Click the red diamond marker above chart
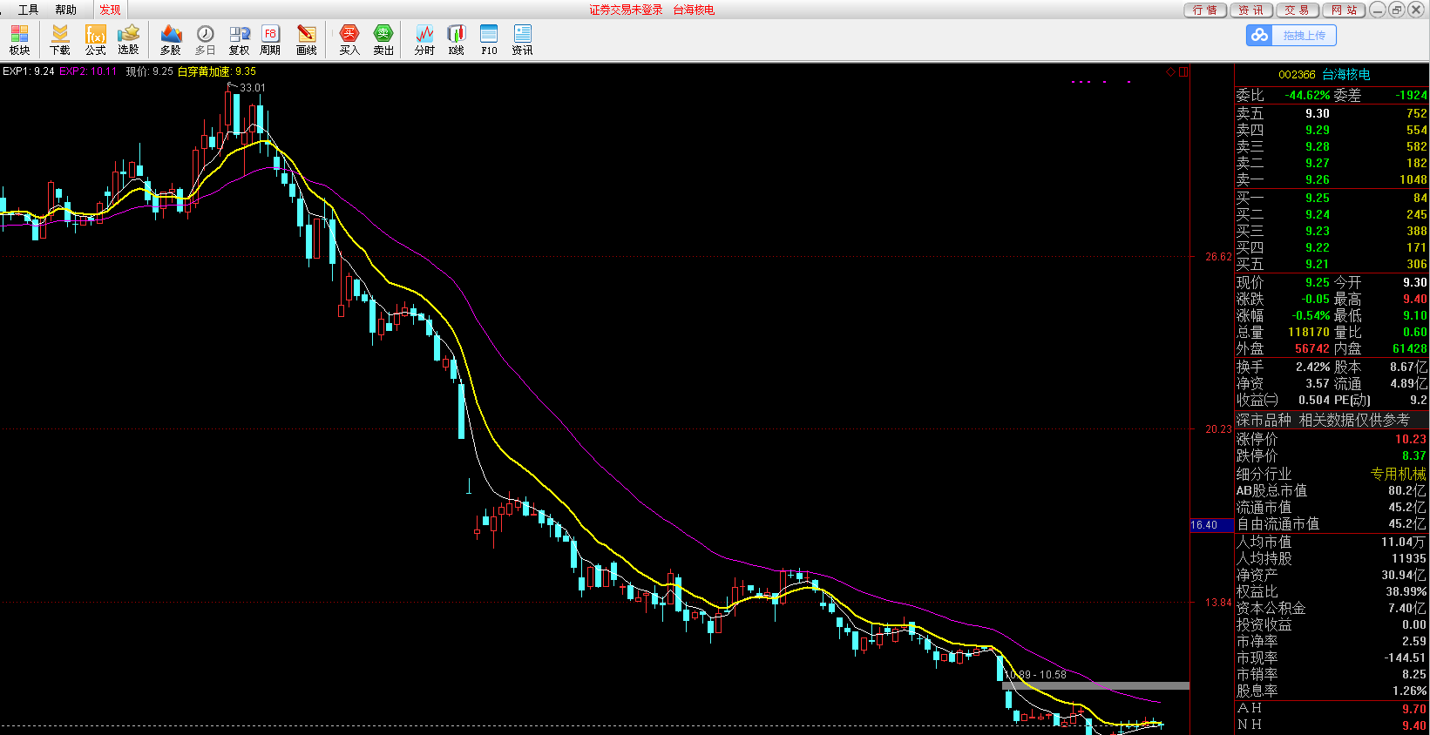This screenshot has height=735, width=1430. click(1170, 72)
